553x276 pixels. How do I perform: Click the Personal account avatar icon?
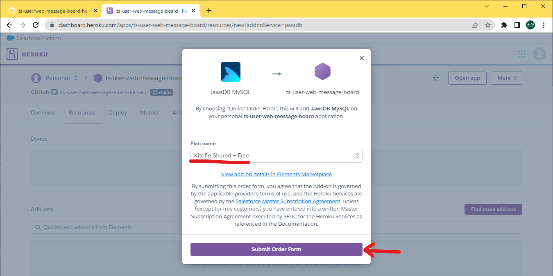coord(36,78)
